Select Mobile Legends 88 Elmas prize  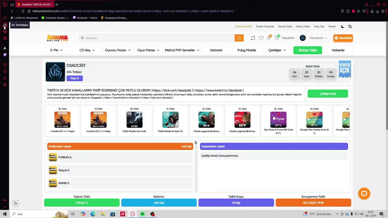tap(242, 121)
